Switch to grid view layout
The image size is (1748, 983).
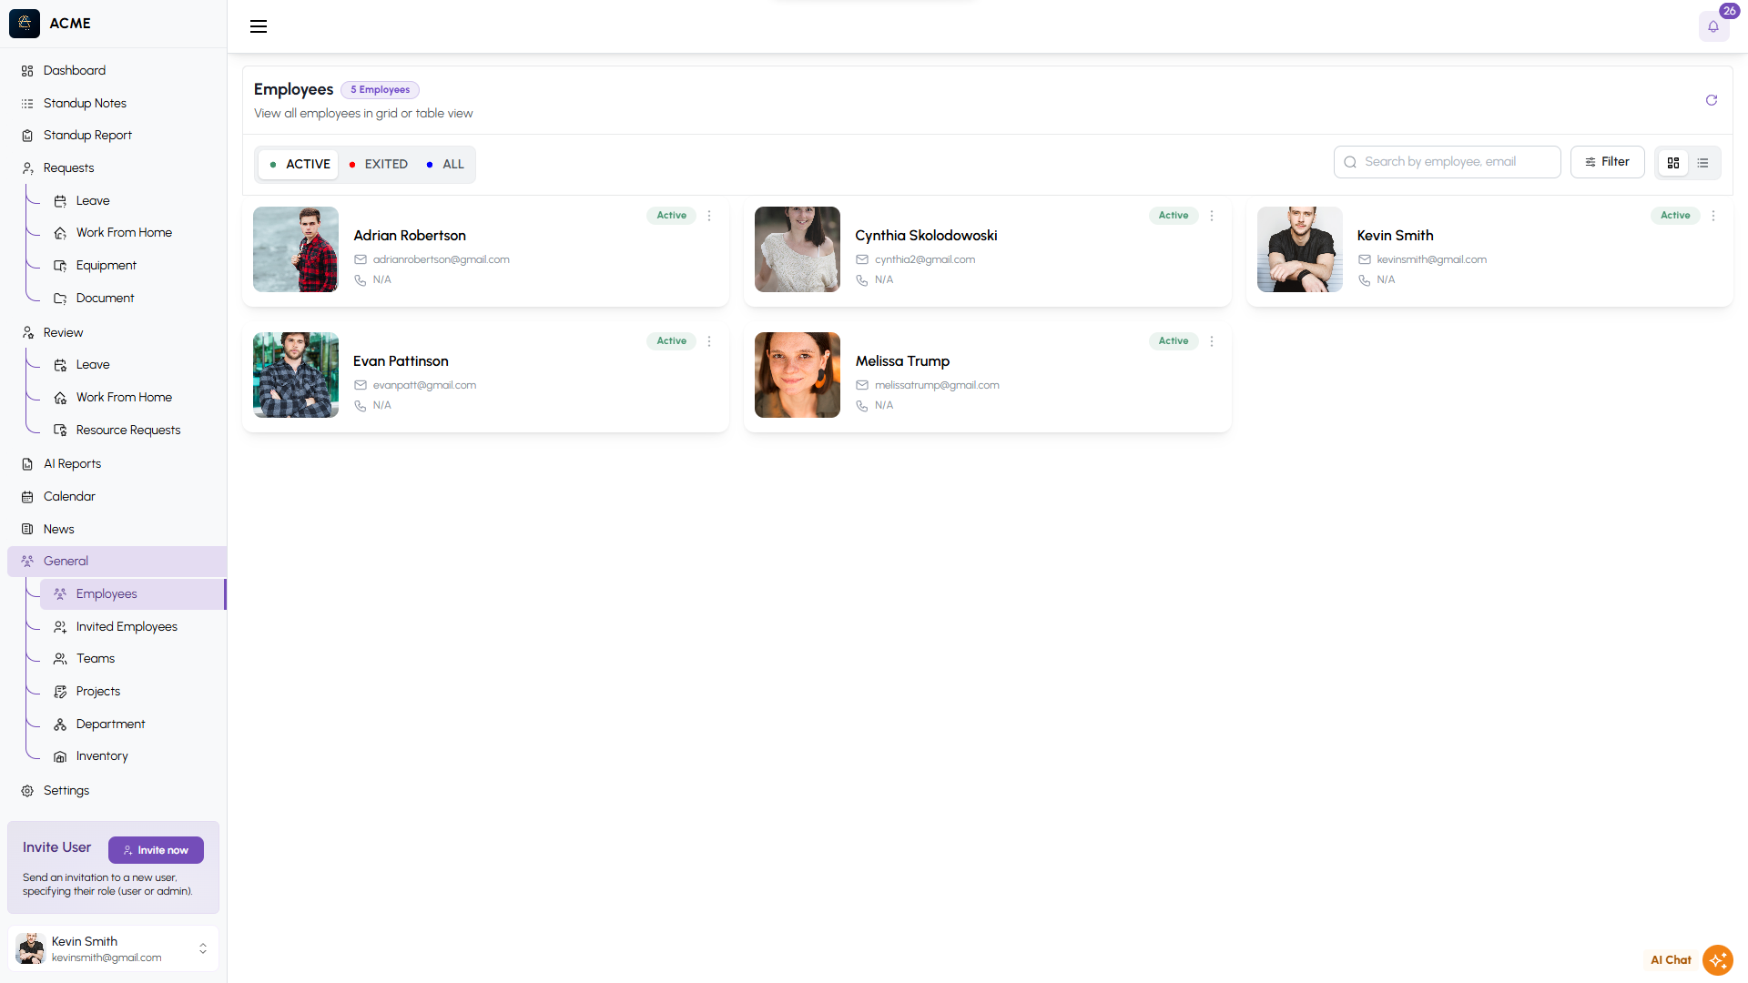coord(1673,163)
